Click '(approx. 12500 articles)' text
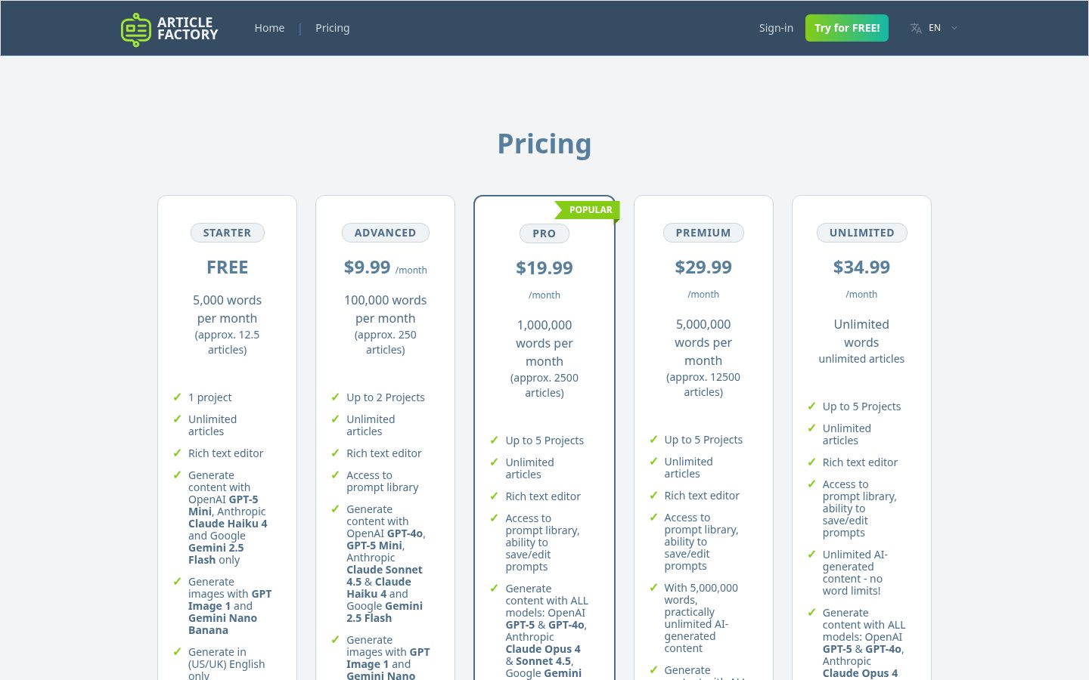 click(703, 385)
